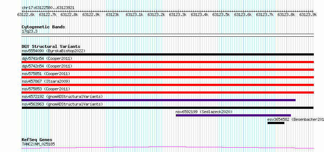Screen dimensions: 324x152
Task: Click the 63123.4k ruler tick label
Action: [x=199, y=15]
